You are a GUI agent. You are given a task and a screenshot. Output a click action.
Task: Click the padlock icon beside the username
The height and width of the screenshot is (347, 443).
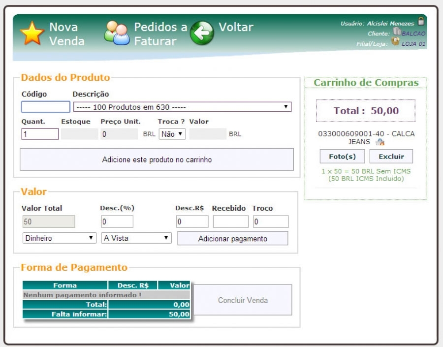pos(421,21)
